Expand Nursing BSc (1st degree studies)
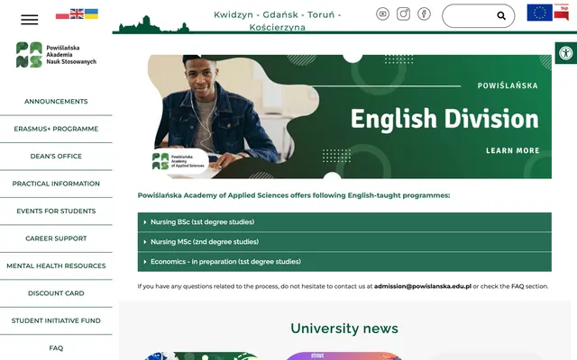The image size is (577, 360). click(x=344, y=222)
